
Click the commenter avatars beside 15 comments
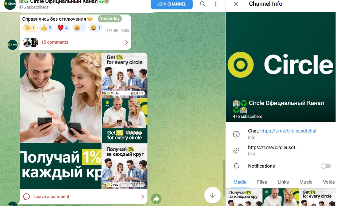point(31,42)
